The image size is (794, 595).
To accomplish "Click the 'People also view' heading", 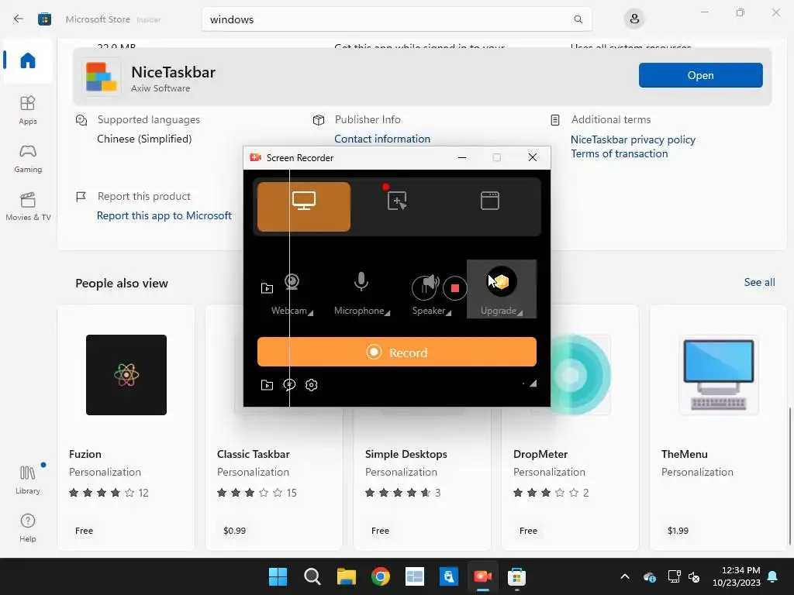I will [x=122, y=284].
